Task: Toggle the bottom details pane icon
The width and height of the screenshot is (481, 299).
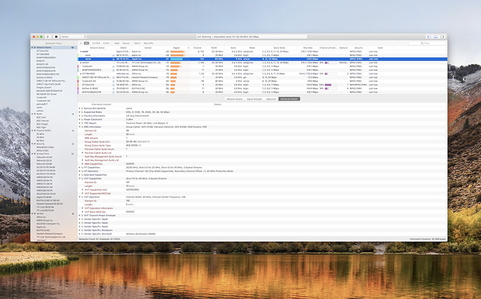Action: click(436, 37)
